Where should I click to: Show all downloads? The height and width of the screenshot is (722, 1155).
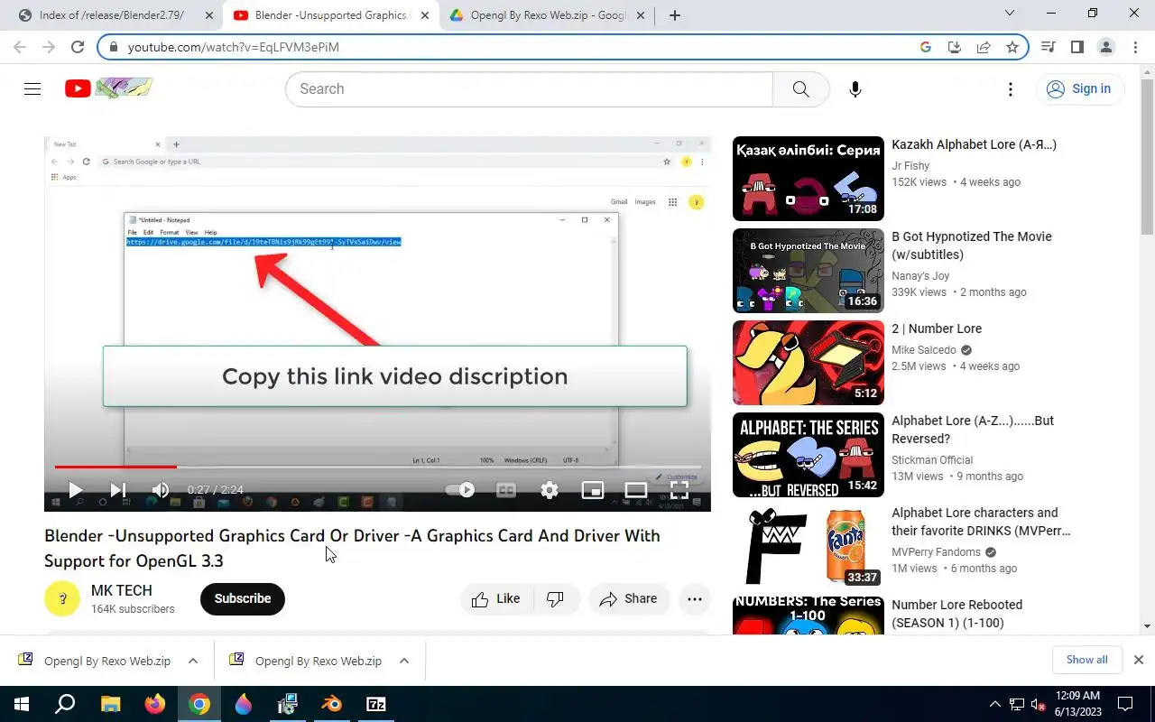(x=1086, y=660)
